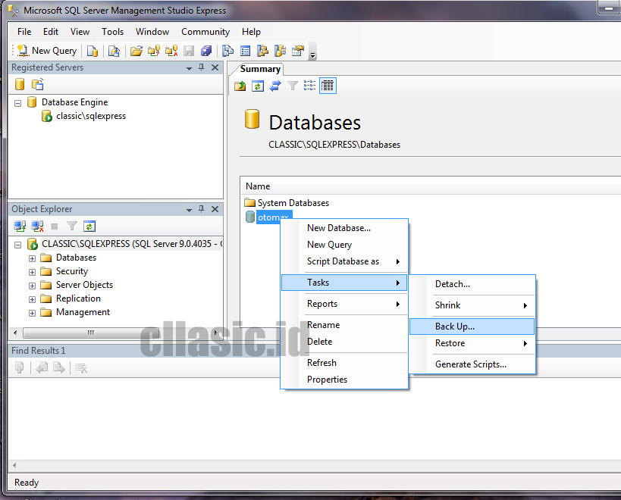Toggle auto-hide pin on Registered Servers panel

pos(202,67)
